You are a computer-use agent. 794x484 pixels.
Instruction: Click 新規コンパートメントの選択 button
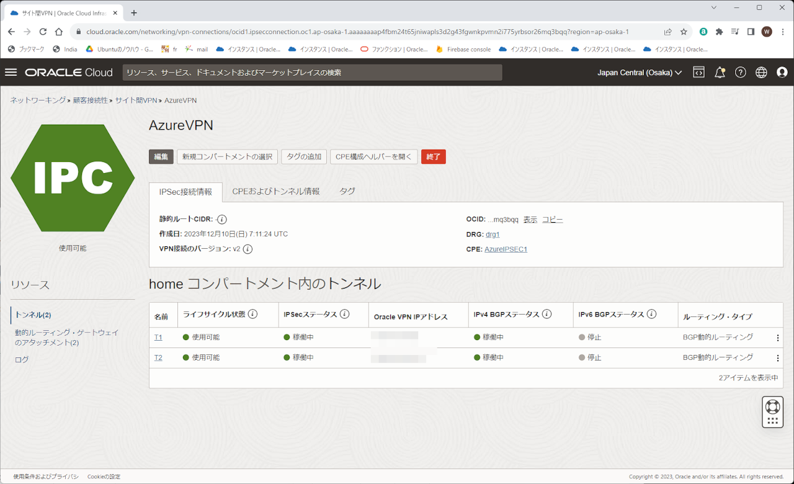(227, 157)
